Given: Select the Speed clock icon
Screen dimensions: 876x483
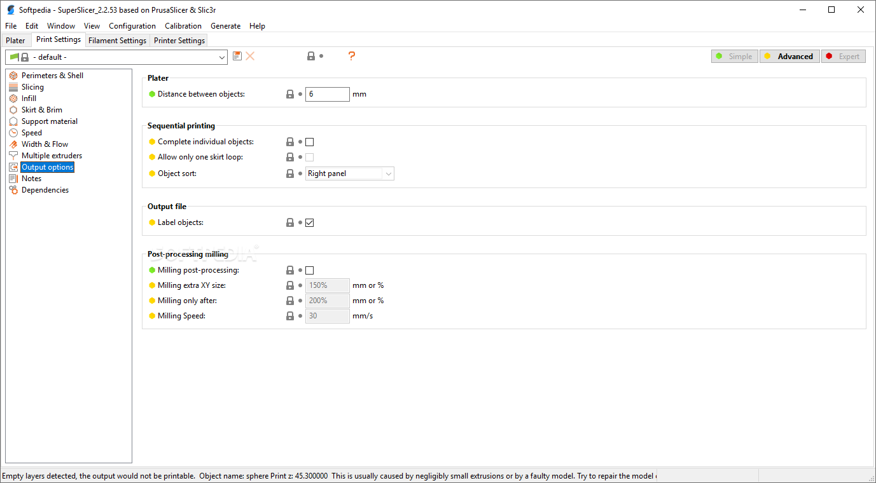Looking at the screenshot, I should pyautogui.click(x=13, y=133).
